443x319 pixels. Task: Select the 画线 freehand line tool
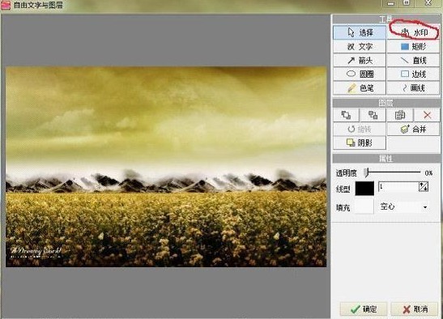coord(414,88)
